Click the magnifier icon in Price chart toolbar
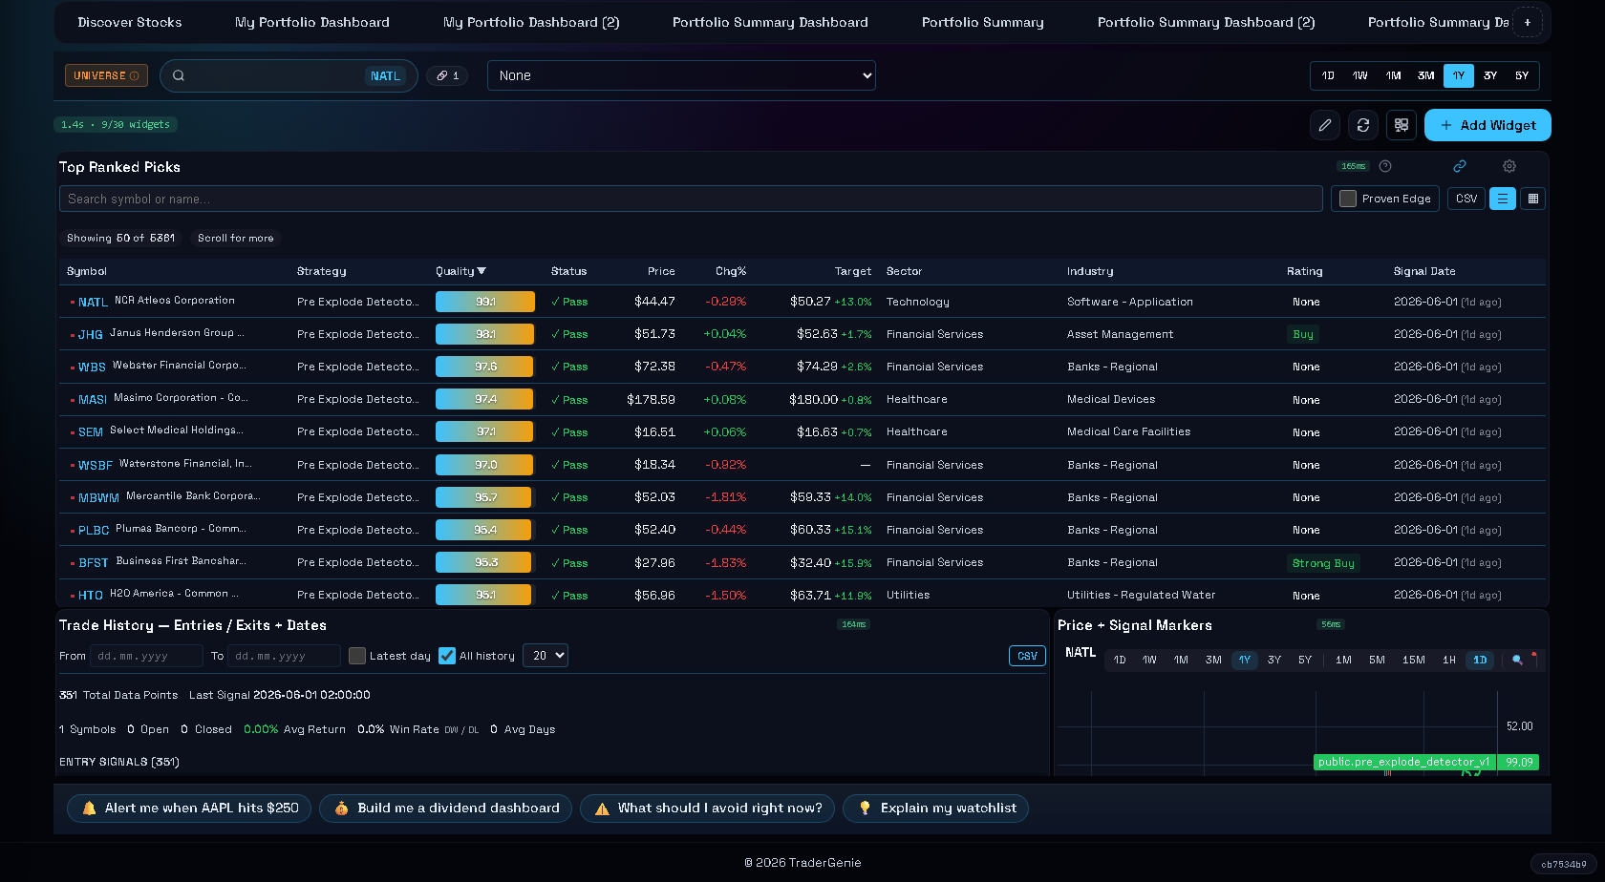The height and width of the screenshot is (882, 1605). tap(1517, 660)
